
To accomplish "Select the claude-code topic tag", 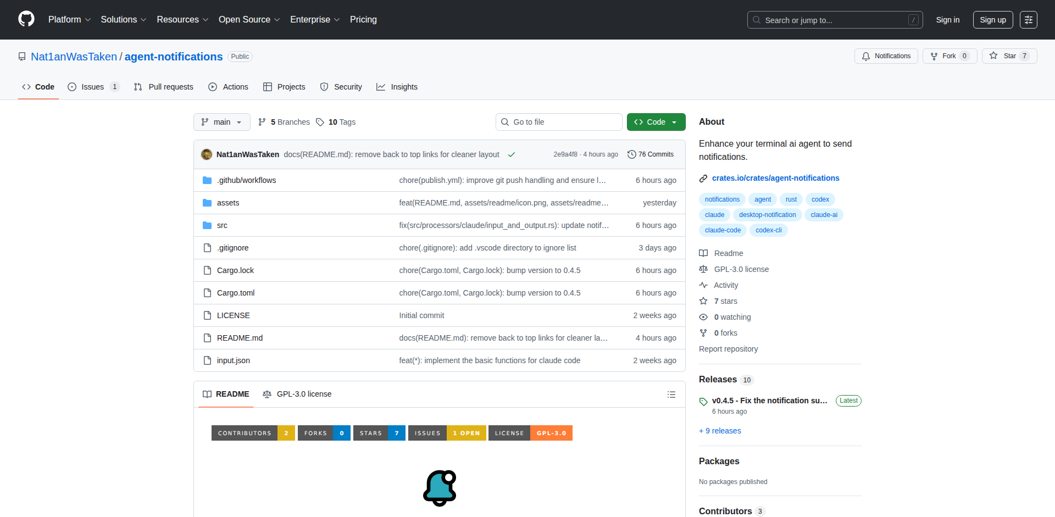I will coord(723,230).
